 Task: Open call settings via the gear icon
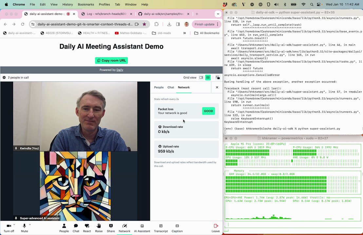tap(4, 77)
